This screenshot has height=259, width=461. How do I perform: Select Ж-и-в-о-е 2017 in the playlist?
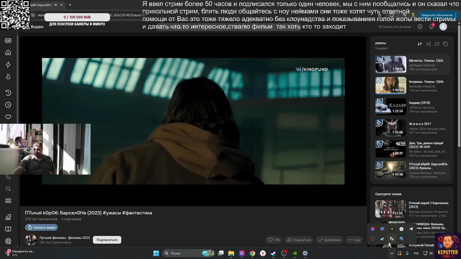point(412,128)
